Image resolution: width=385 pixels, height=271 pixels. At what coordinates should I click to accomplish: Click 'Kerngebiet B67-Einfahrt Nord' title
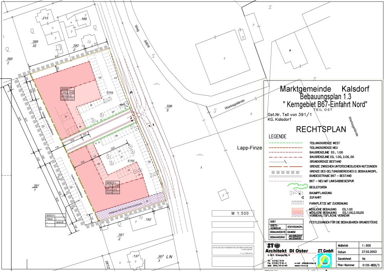pos(325,104)
